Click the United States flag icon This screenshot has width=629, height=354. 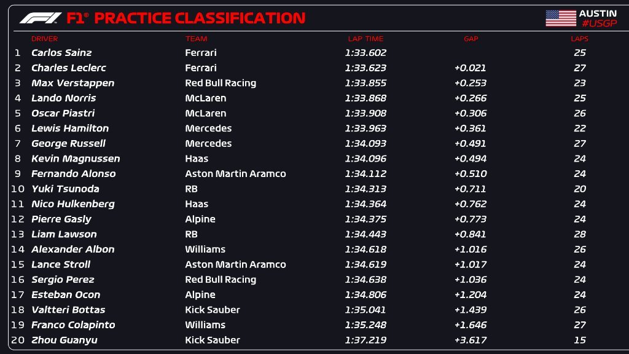tap(560, 18)
